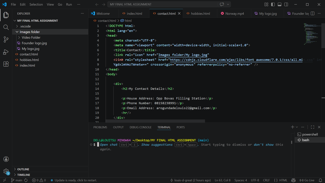325x183 pixels.
Task: Click Go Live in status bar
Action: tap(307, 180)
